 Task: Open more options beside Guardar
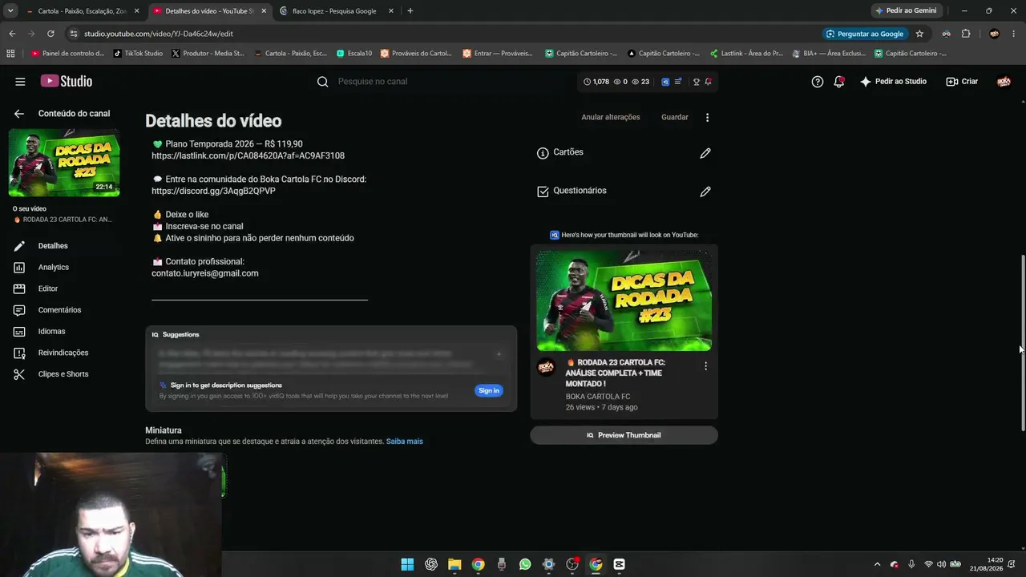(x=707, y=117)
